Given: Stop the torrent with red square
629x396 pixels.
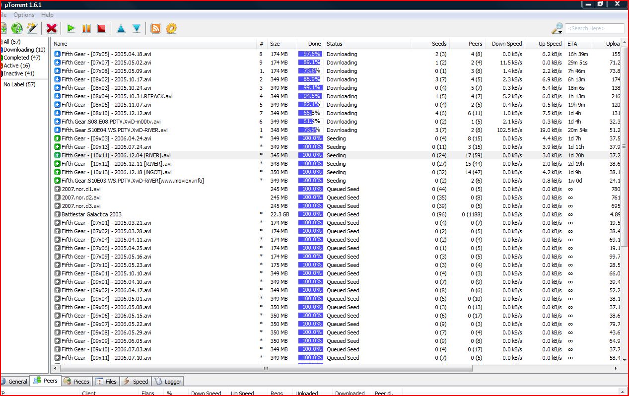Looking at the screenshot, I should click(x=102, y=28).
